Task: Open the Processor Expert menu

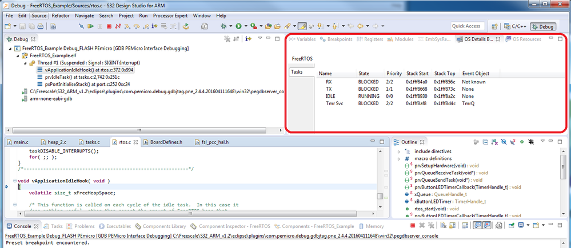Action: pos(170,15)
